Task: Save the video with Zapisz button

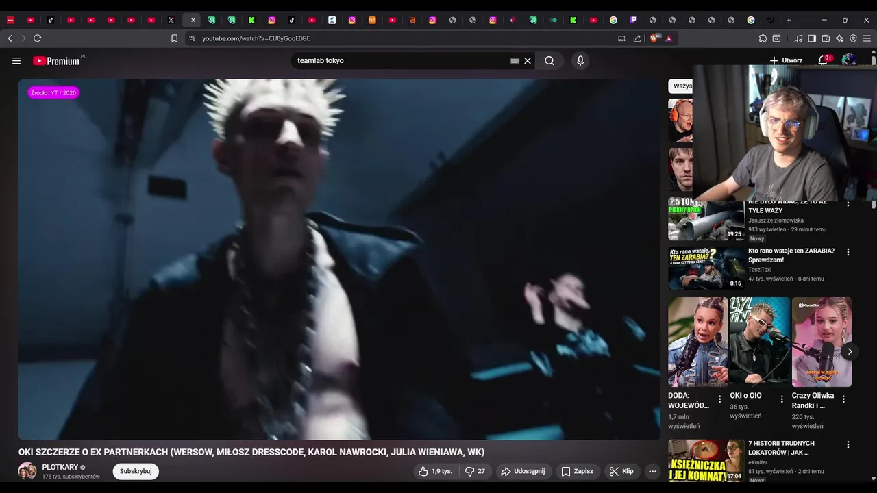Action: click(577, 471)
